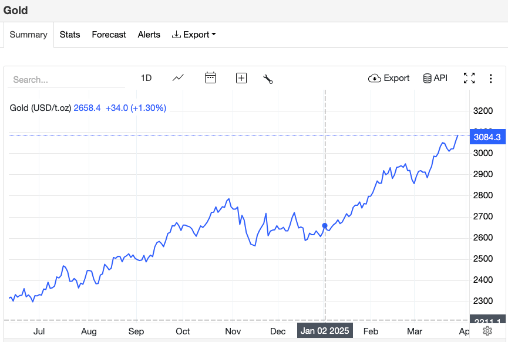This screenshot has height=342, width=508.
Task: Click the Jan 02 2025 date label
Action: (325, 331)
